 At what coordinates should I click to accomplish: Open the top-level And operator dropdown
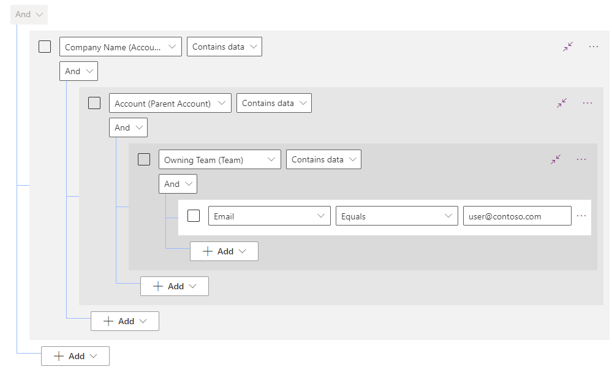pos(28,14)
